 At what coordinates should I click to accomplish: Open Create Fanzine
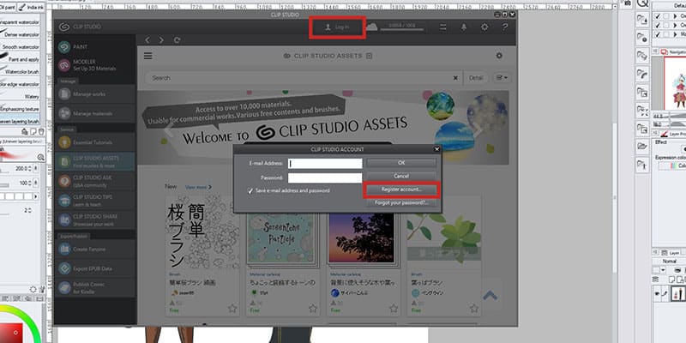point(95,249)
